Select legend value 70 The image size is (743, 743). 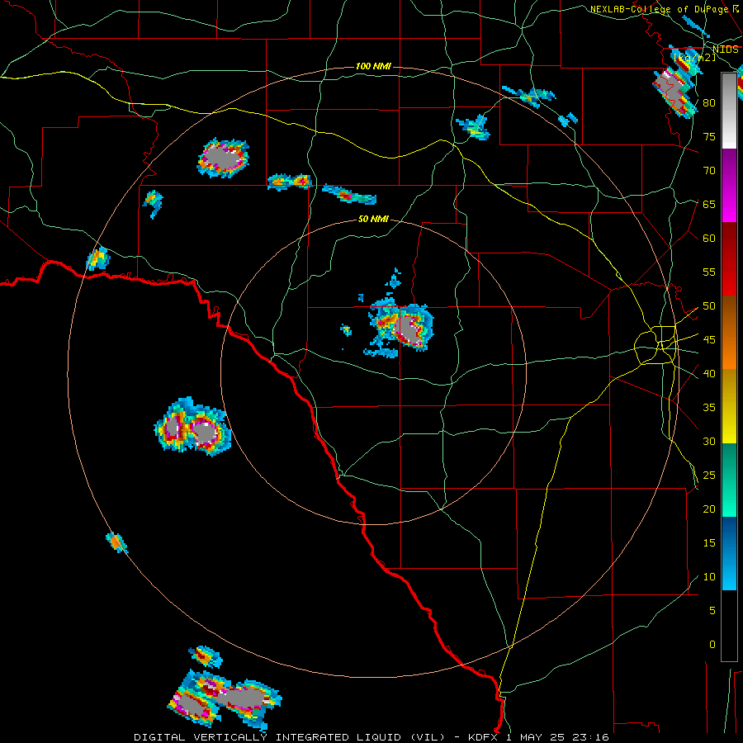click(709, 171)
